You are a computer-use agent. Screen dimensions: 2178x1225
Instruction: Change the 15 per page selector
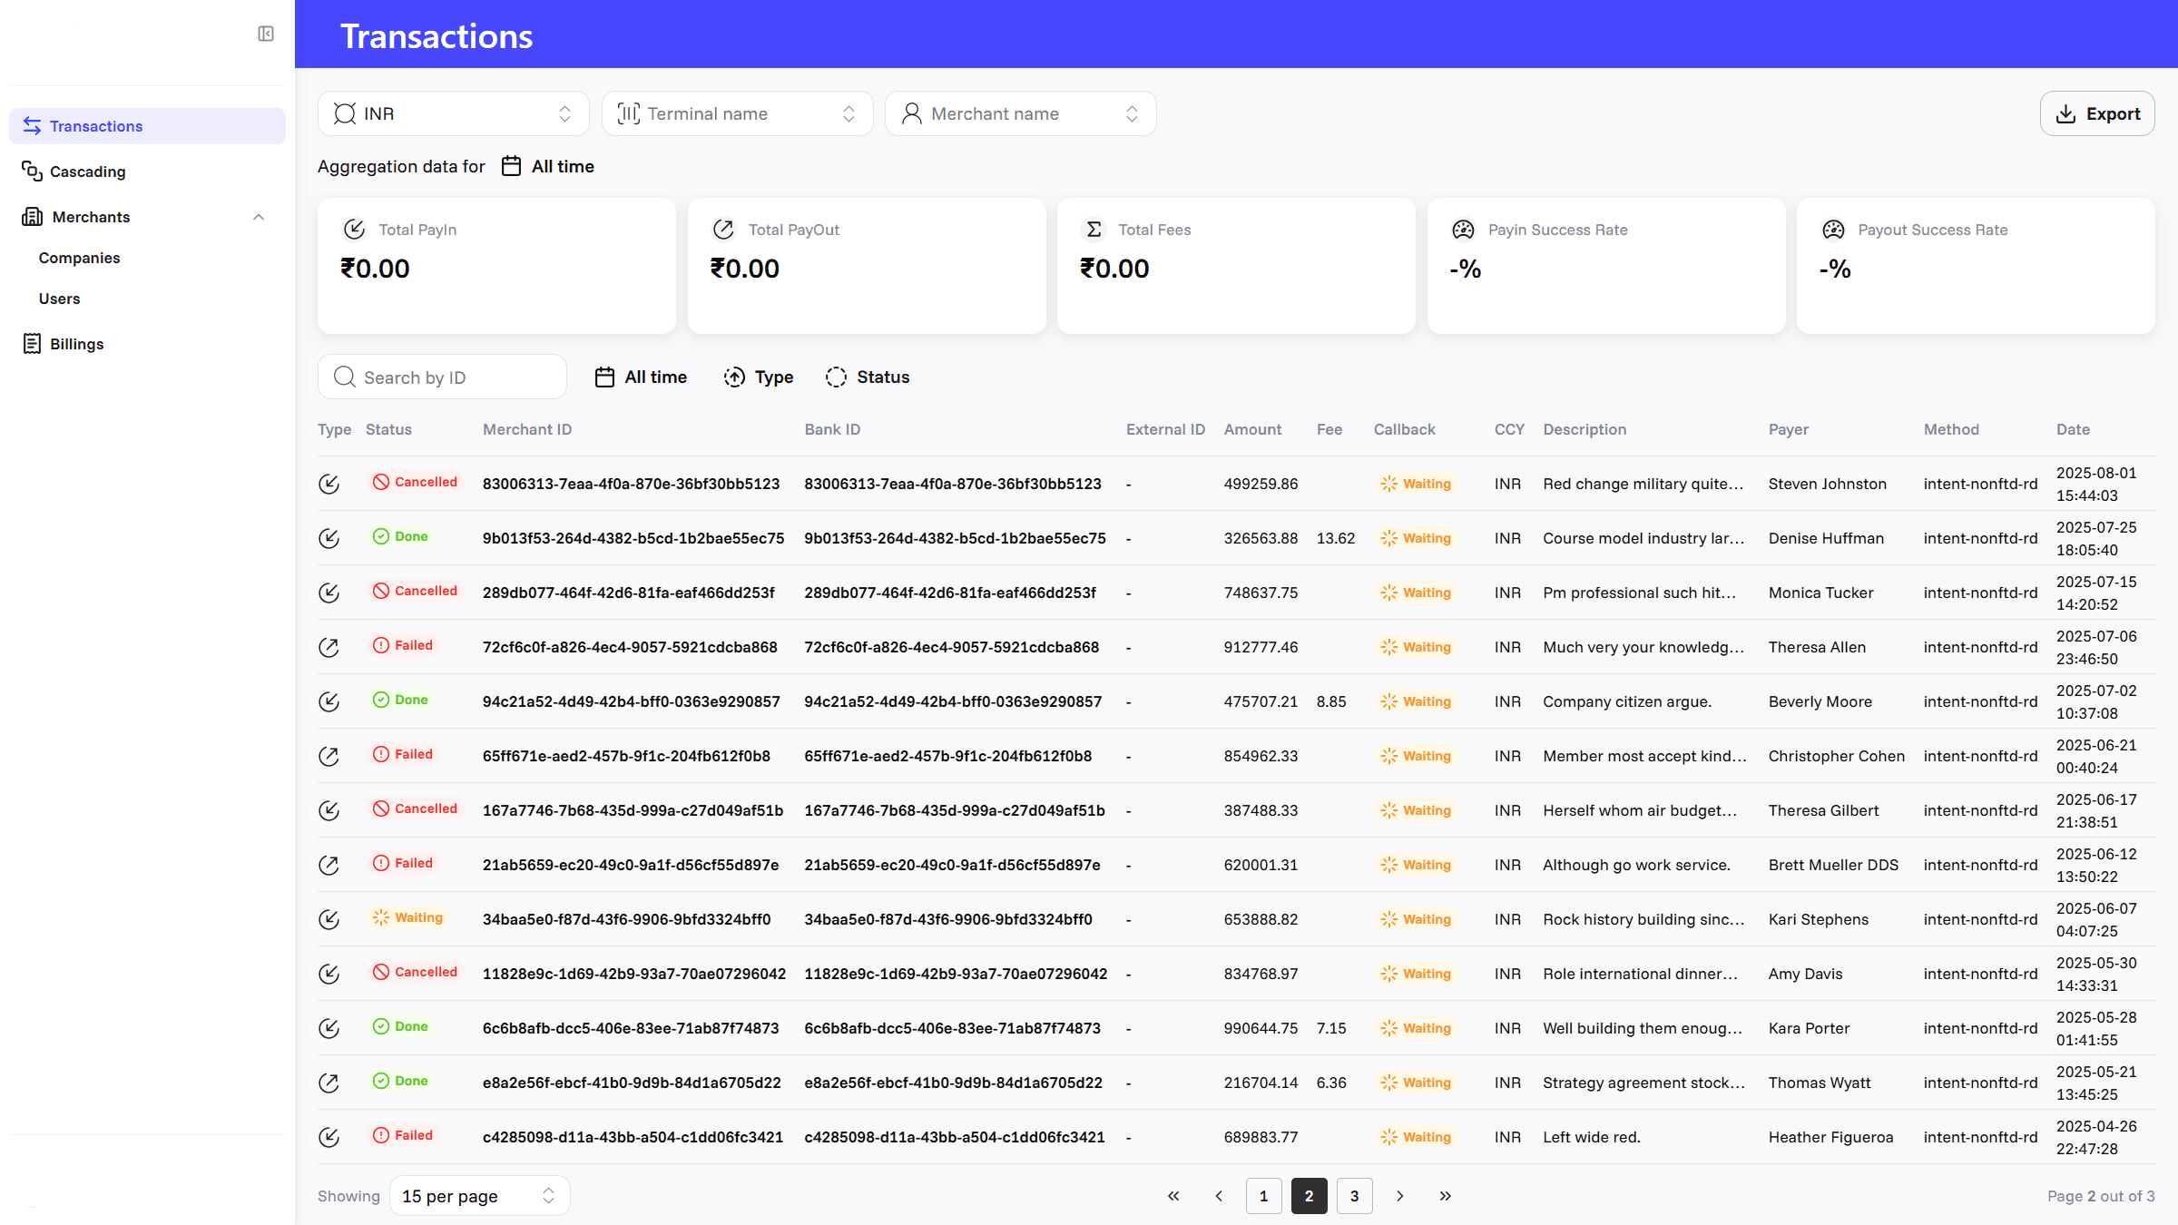coord(479,1196)
